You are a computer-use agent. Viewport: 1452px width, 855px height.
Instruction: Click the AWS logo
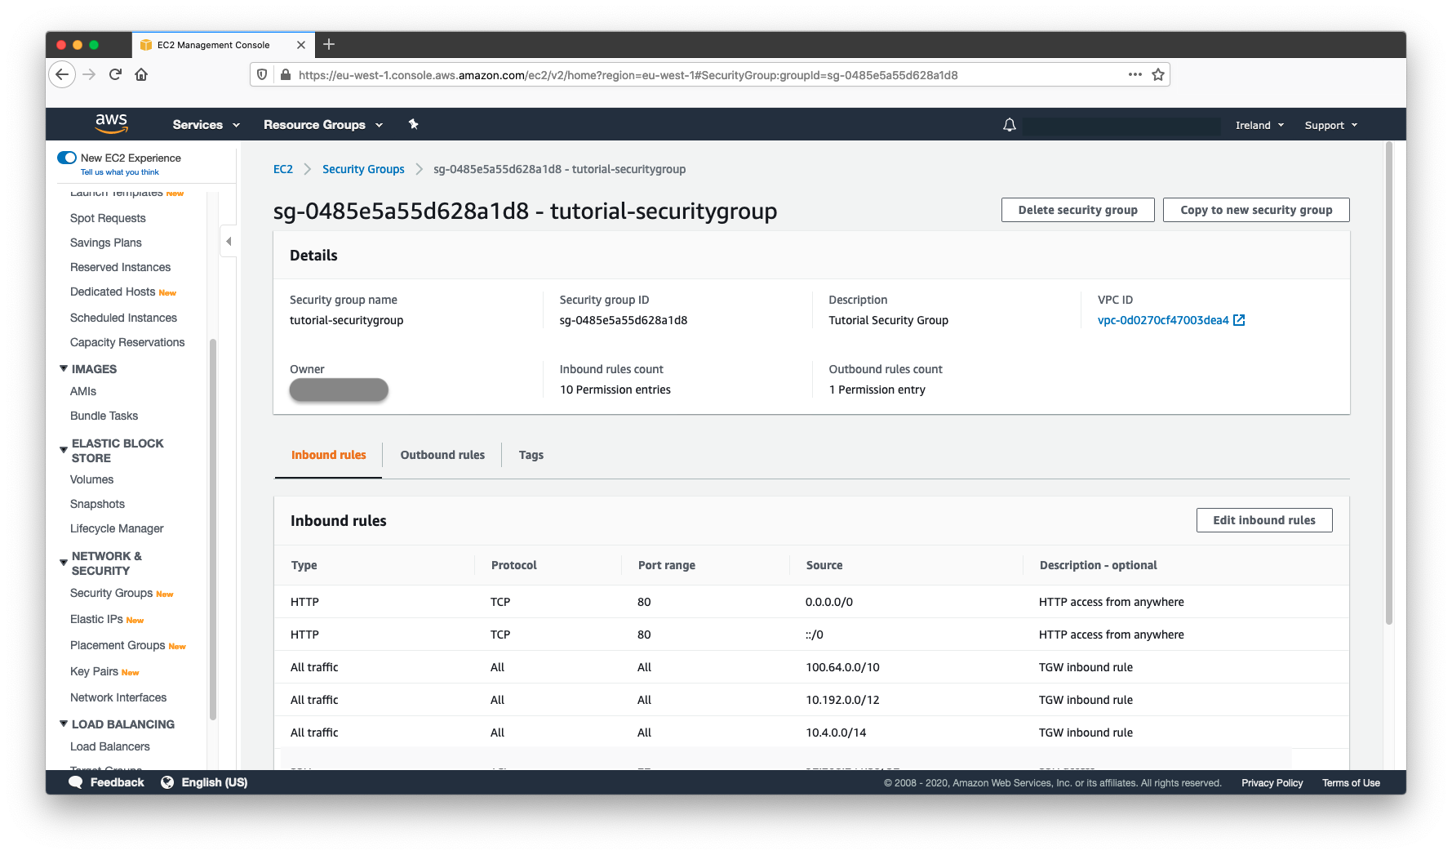coord(111,123)
